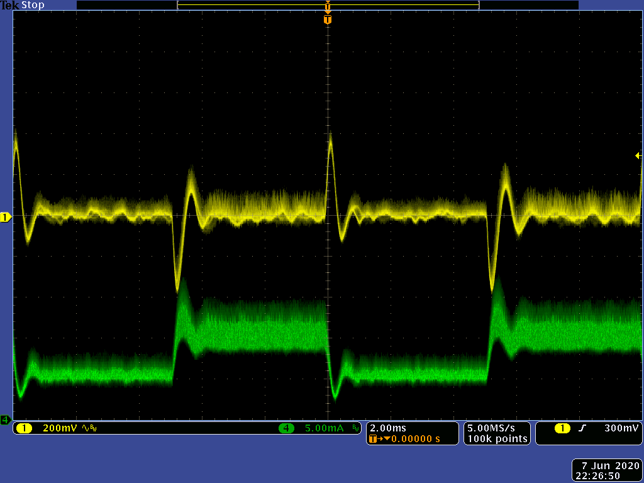644x483 pixels.
Task: Click the trigger source channel 1 badge
Action: coord(562,428)
